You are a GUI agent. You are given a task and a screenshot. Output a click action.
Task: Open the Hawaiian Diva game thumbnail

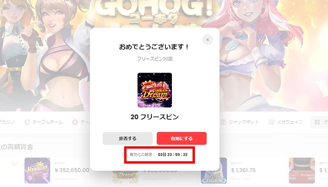tap(37, 171)
